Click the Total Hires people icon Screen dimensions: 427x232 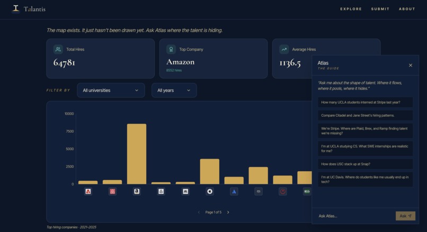coord(58,49)
